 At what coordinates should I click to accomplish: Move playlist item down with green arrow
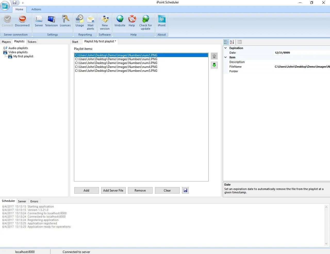pyautogui.click(x=214, y=65)
